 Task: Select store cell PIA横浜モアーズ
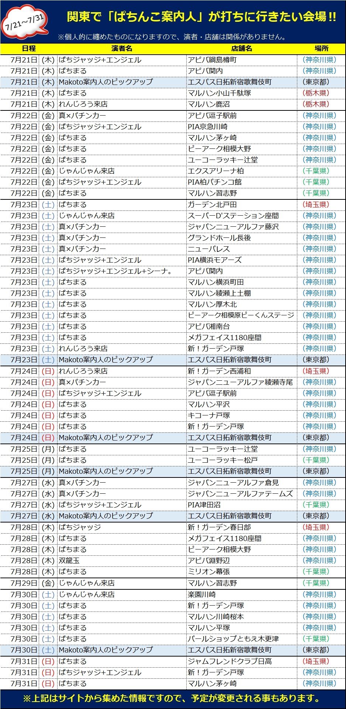tap(242, 260)
